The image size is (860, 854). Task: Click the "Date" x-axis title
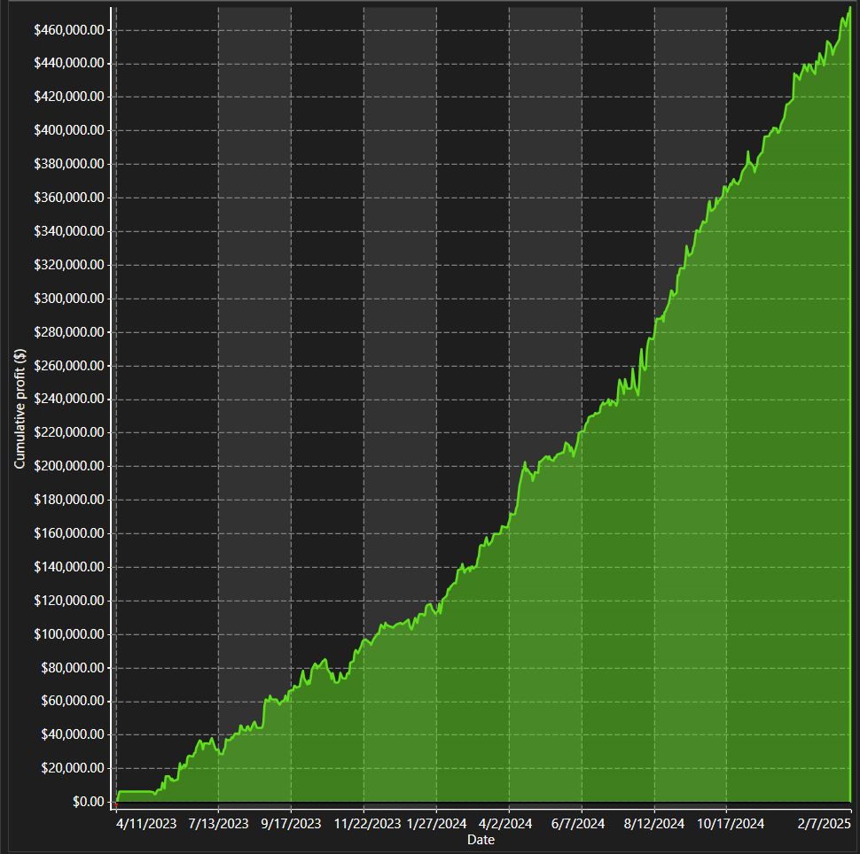481,840
